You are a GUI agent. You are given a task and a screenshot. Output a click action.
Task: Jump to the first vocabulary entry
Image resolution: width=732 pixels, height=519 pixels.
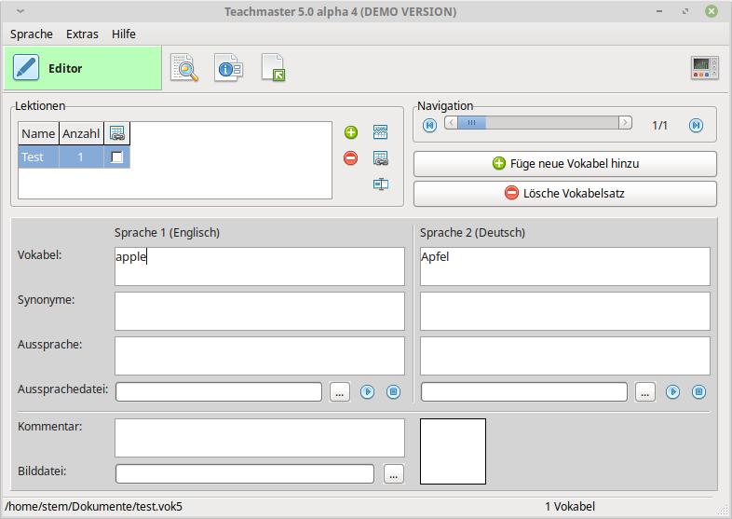pos(429,125)
